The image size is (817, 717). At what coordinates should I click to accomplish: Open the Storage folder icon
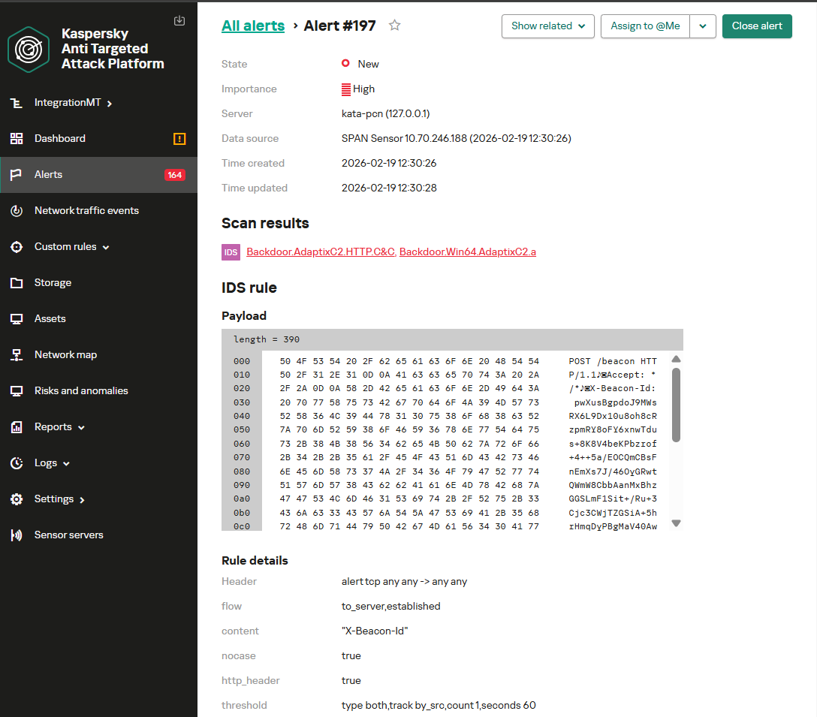point(17,283)
